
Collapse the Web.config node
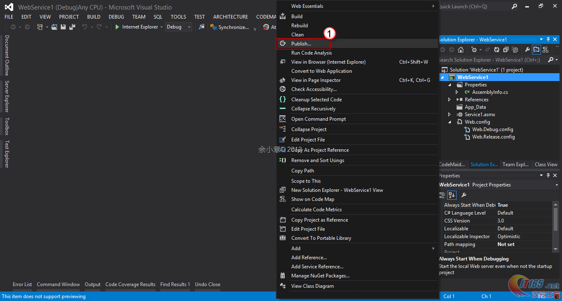tap(450, 122)
